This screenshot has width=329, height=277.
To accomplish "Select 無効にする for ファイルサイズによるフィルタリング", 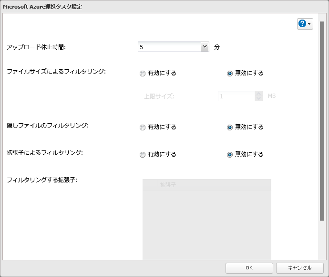I will coord(230,74).
